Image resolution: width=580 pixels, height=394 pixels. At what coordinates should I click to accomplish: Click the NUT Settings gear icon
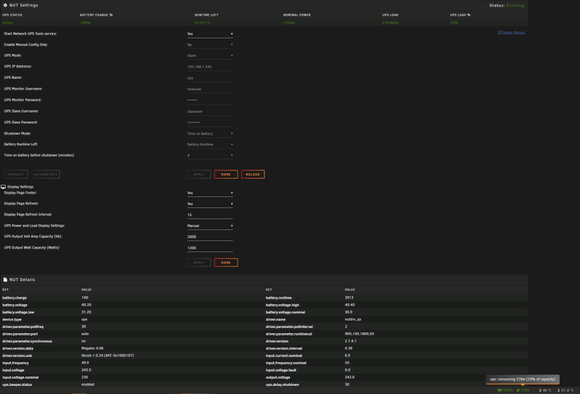[x=5, y=5]
